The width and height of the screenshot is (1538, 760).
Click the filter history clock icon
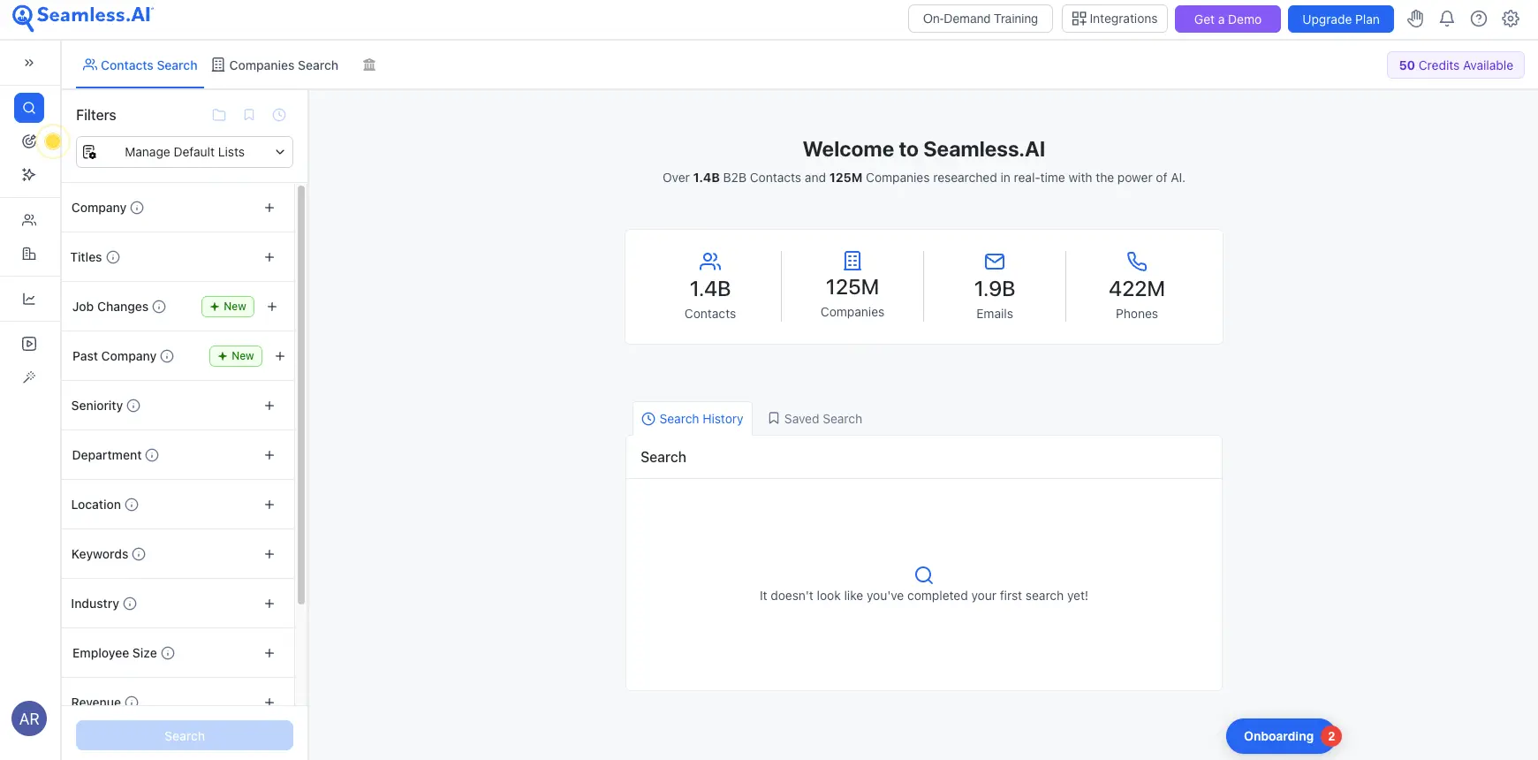[279, 115]
